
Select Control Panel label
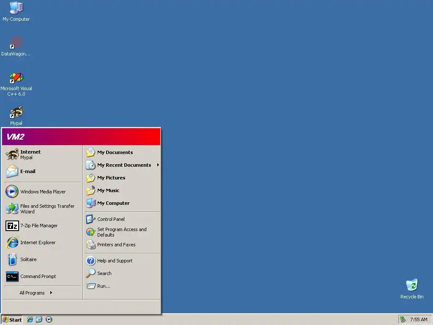tap(111, 219)
